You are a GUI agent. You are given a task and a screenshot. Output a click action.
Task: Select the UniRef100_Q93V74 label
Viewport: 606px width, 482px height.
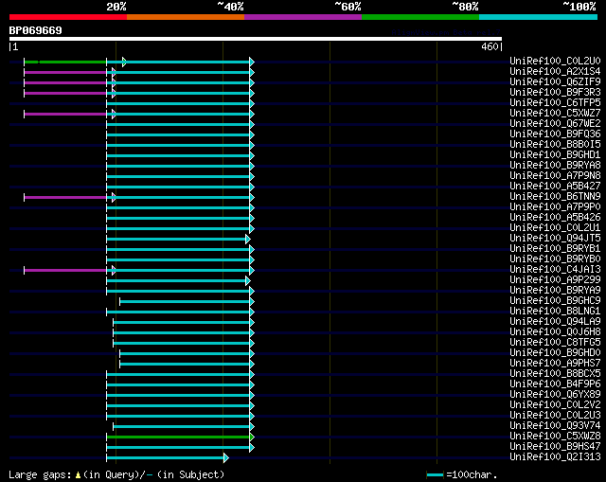(x=555, y=426)
